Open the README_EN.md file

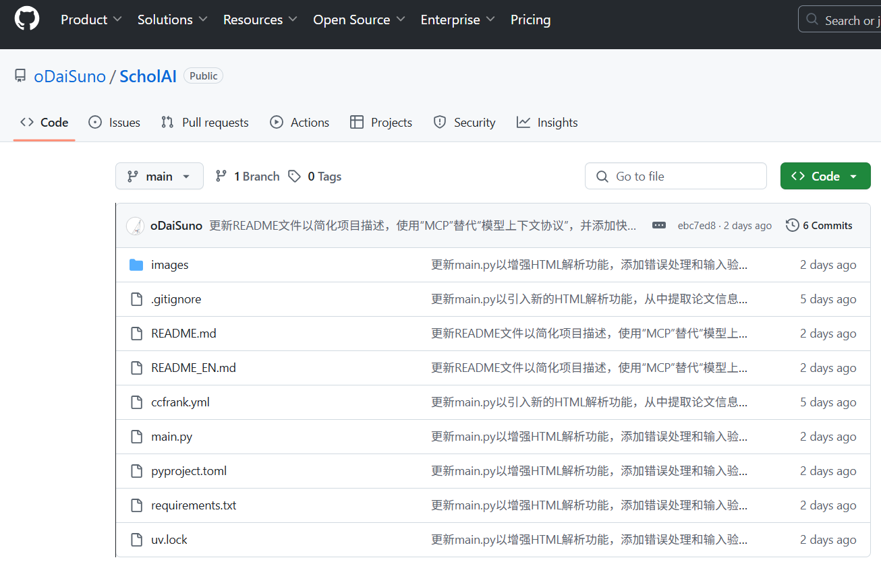point(194,368)
